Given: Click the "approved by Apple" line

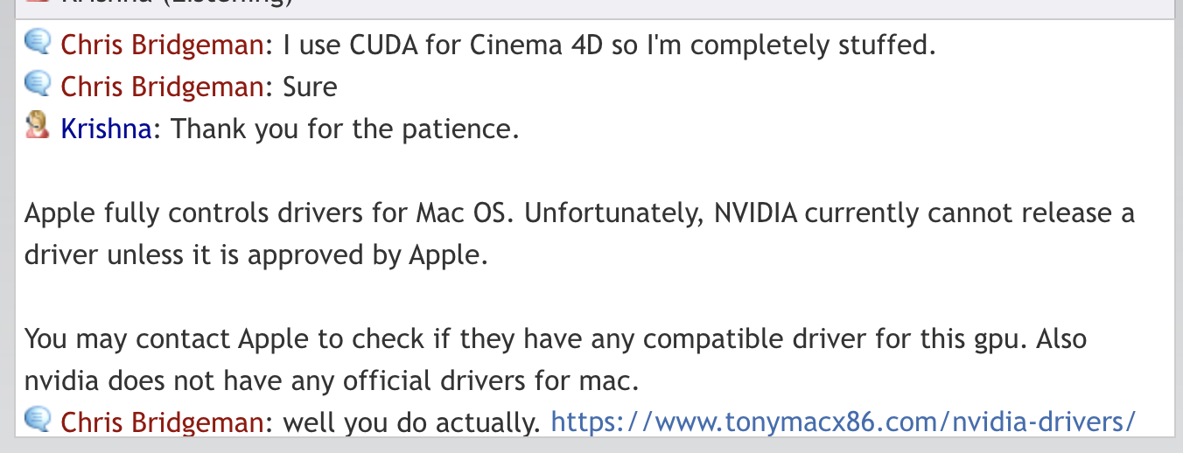Looking at the screenshot, I should (254, 255).
